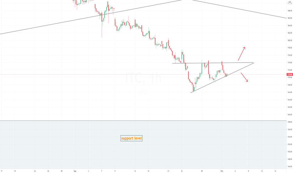
Task: Select the rising lower trendline of the triangle
Action: (222, 78)
